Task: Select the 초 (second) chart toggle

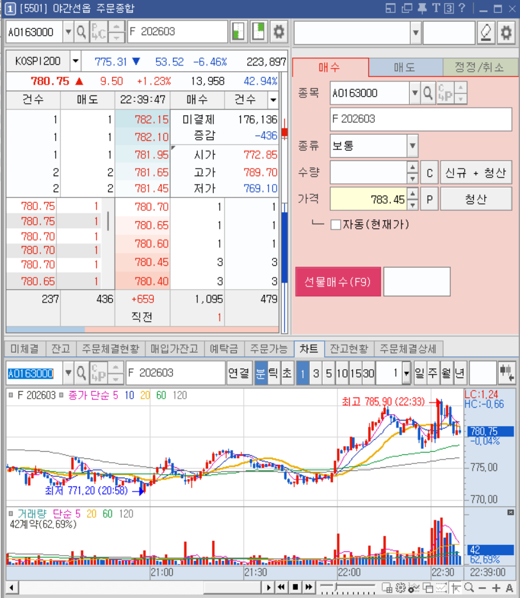Action: [287, 372]
